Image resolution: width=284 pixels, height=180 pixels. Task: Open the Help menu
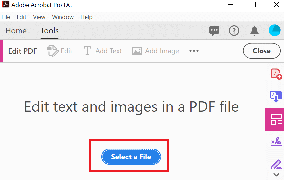[86, 17]
